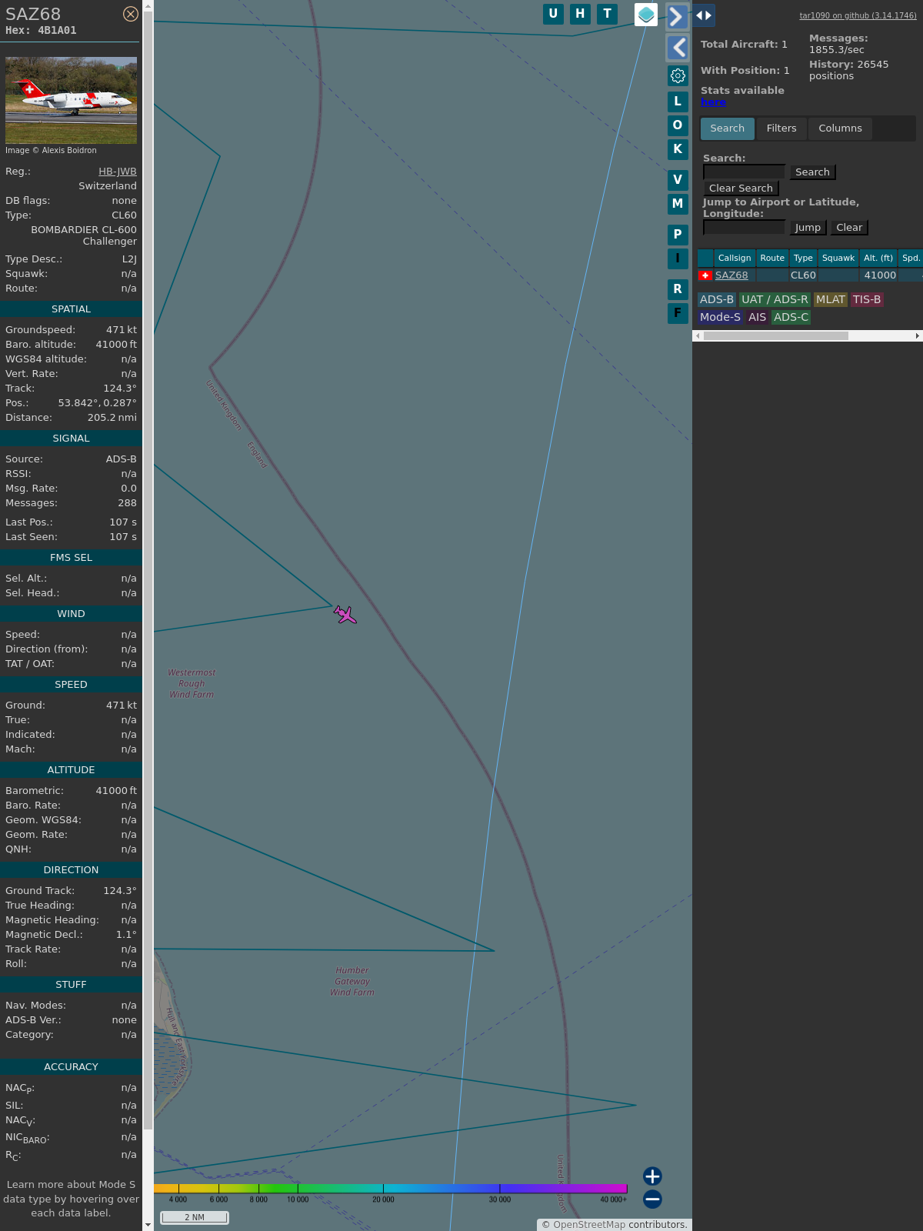
Task: Click the settings gear icon
Action: pyautogui.click(x=678, y=75)
